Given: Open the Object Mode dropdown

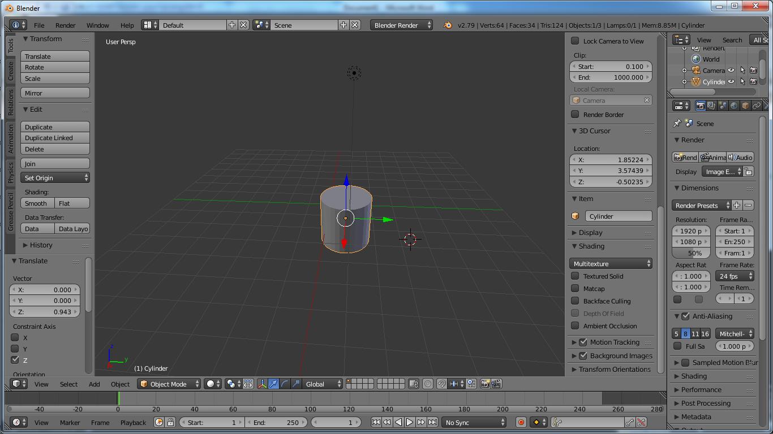Looking at the screenshot, I should click(x=169, y=384).
